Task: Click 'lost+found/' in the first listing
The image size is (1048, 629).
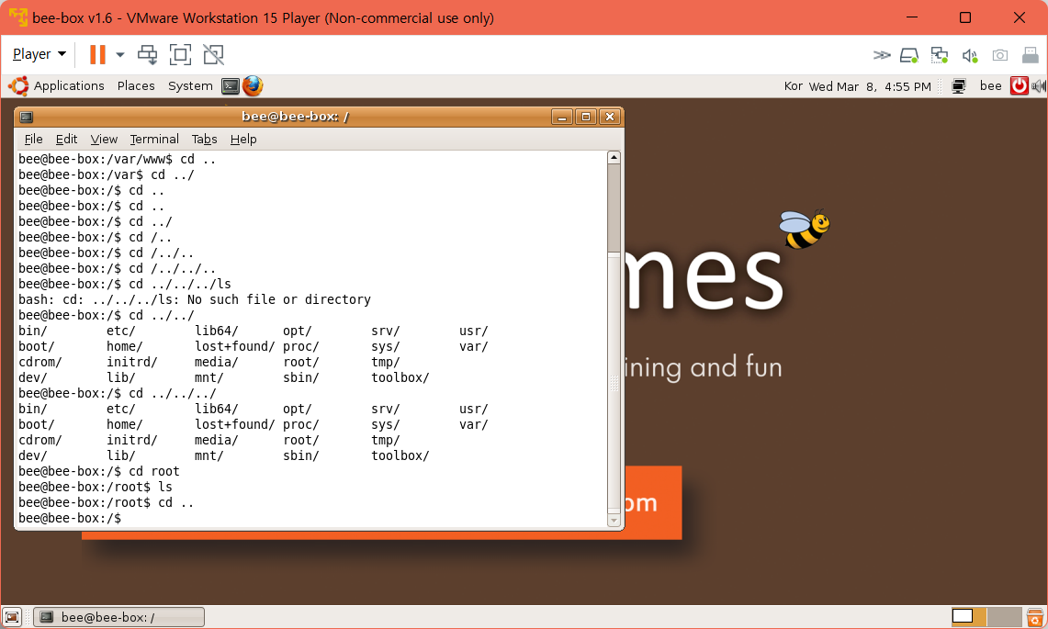Action: tap(234, 346)
